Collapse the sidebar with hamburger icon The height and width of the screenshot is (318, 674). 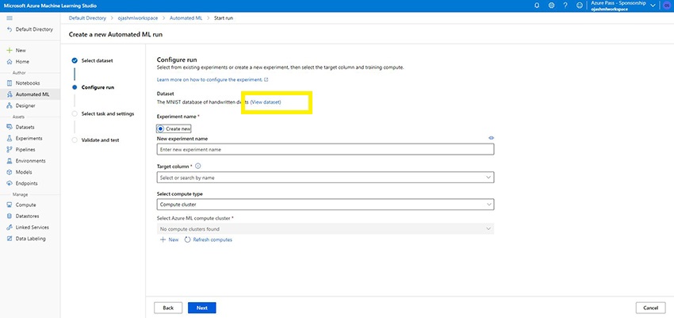pos(10,17)
